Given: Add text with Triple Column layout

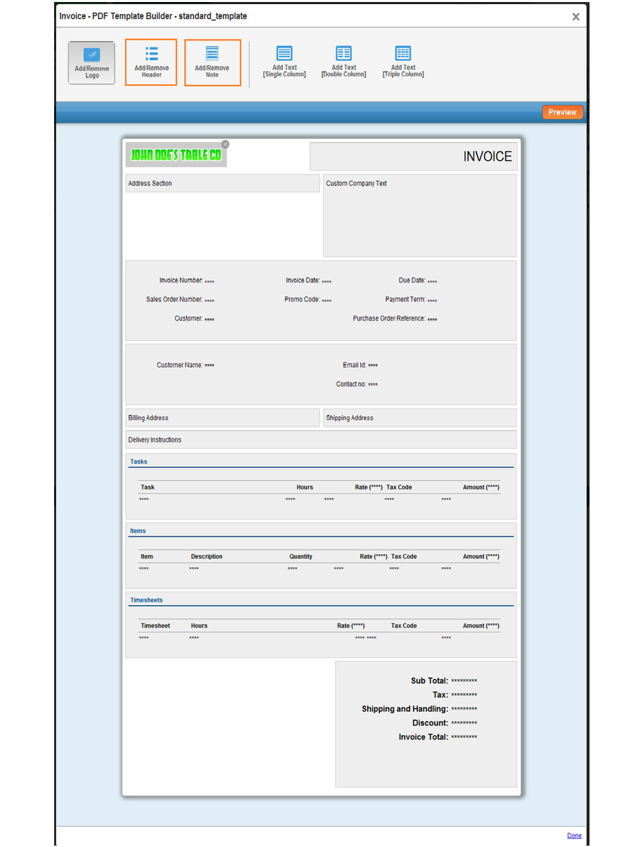Looking at the screenshot, I should (402, 62).
